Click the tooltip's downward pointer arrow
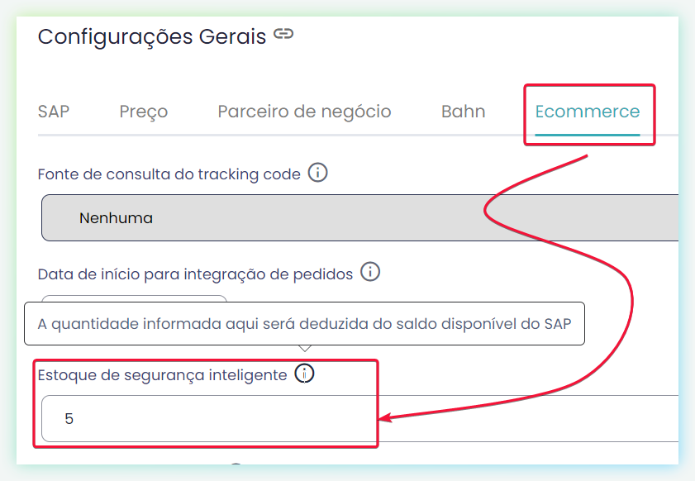This screenshot has height=481, width=695. click(x=304, y=349)
